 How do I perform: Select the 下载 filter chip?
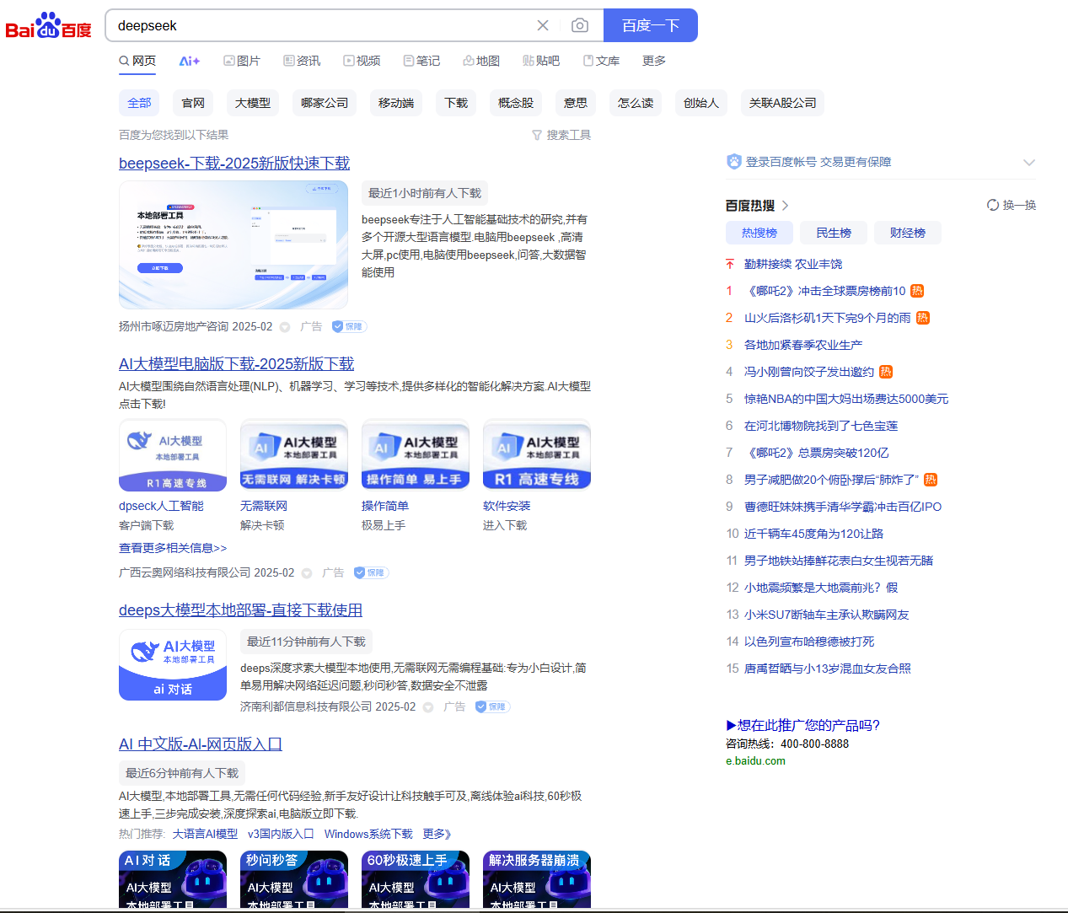(456, 103)
